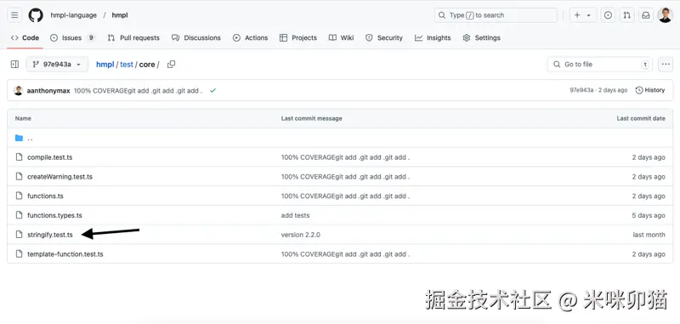Screen dimensions: 680x324
Task: Go up to the parent directory
Action: 30,139
